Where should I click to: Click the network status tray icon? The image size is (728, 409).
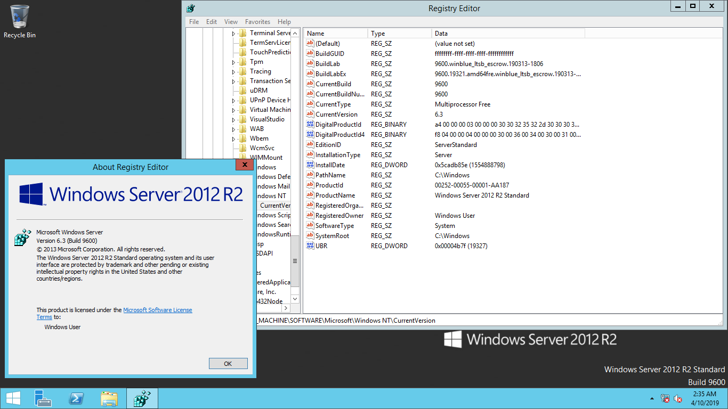pyautogui.click(x=665, y=398)
